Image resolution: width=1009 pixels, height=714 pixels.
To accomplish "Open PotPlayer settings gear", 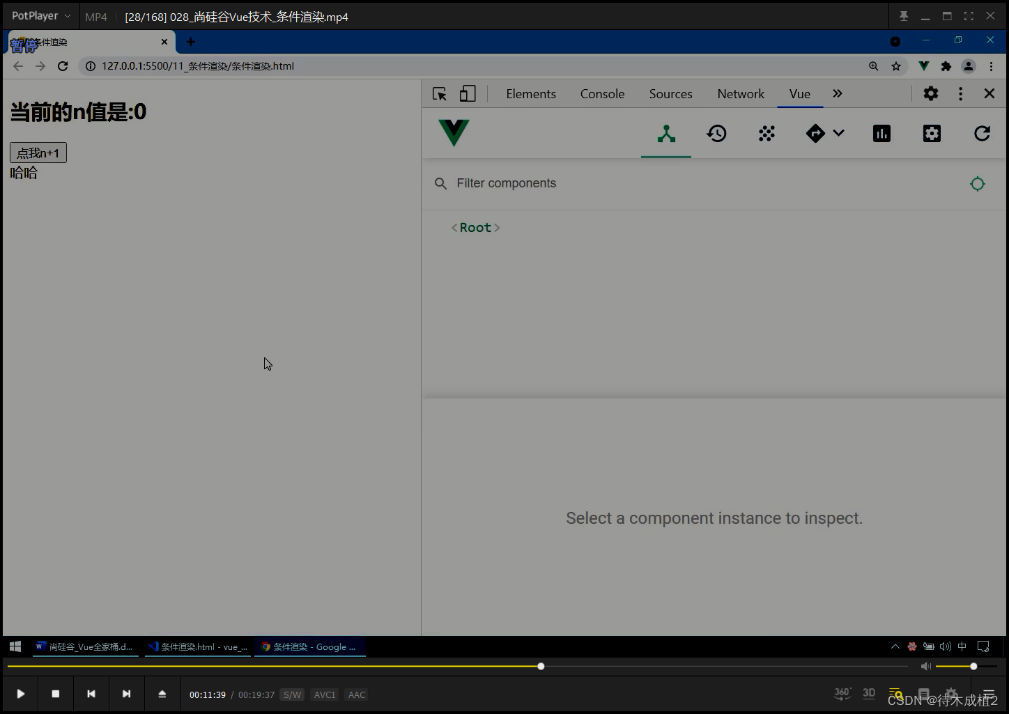I will [x=951, y=694].
